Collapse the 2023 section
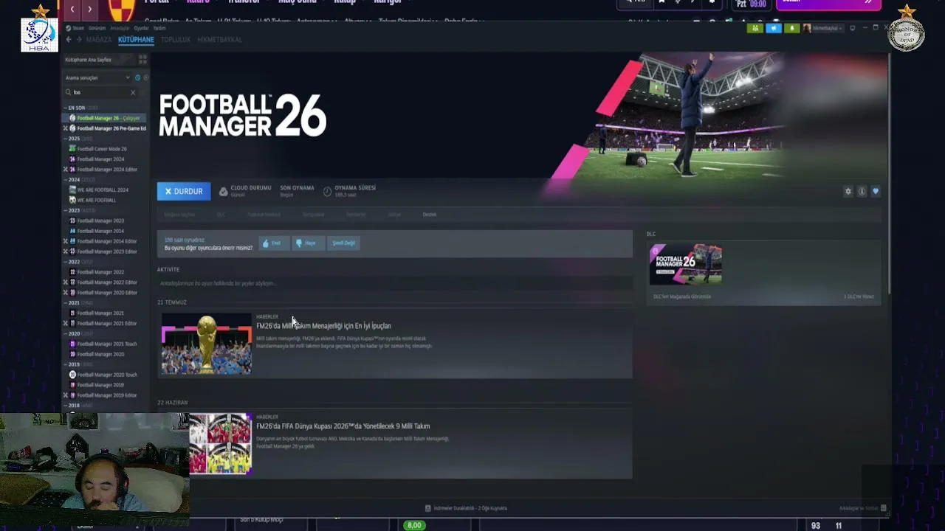 (65, 210)
